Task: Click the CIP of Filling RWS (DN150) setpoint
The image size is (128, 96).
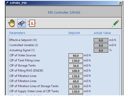Action: [x=76, y=71]
